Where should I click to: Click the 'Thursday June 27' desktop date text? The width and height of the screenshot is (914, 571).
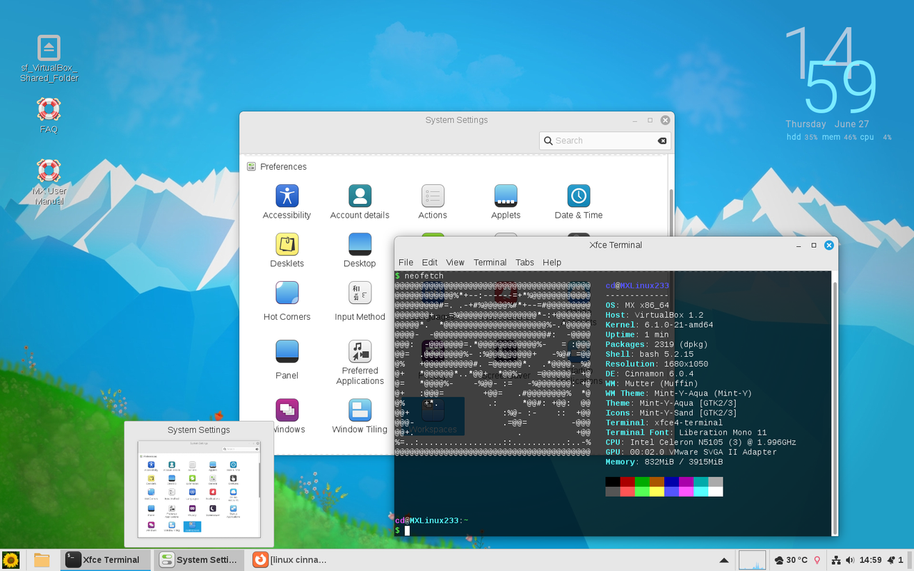(x=828, y=123)
